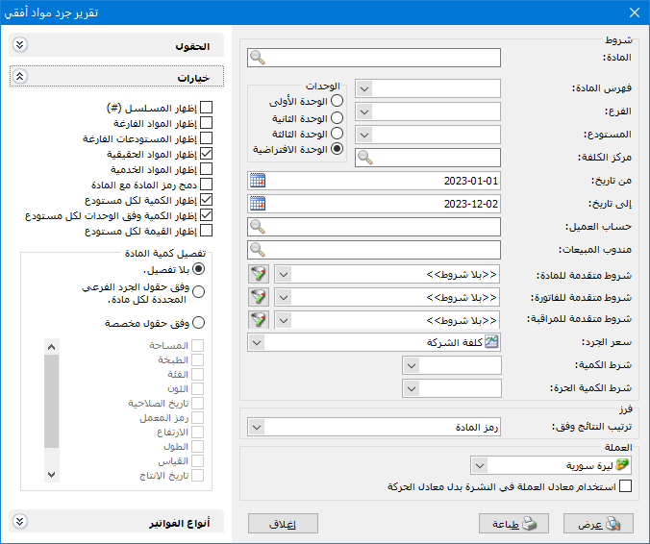Click the search icon in مركز الكلفة field

point(365,158)
